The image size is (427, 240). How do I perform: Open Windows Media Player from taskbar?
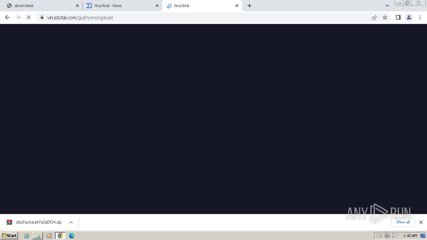click(49, 236)
